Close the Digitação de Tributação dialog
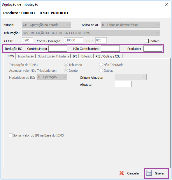The image size is (172, 180). point(167,4)
